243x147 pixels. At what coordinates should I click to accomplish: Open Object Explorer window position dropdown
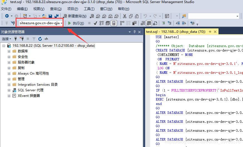click(129, 32)
